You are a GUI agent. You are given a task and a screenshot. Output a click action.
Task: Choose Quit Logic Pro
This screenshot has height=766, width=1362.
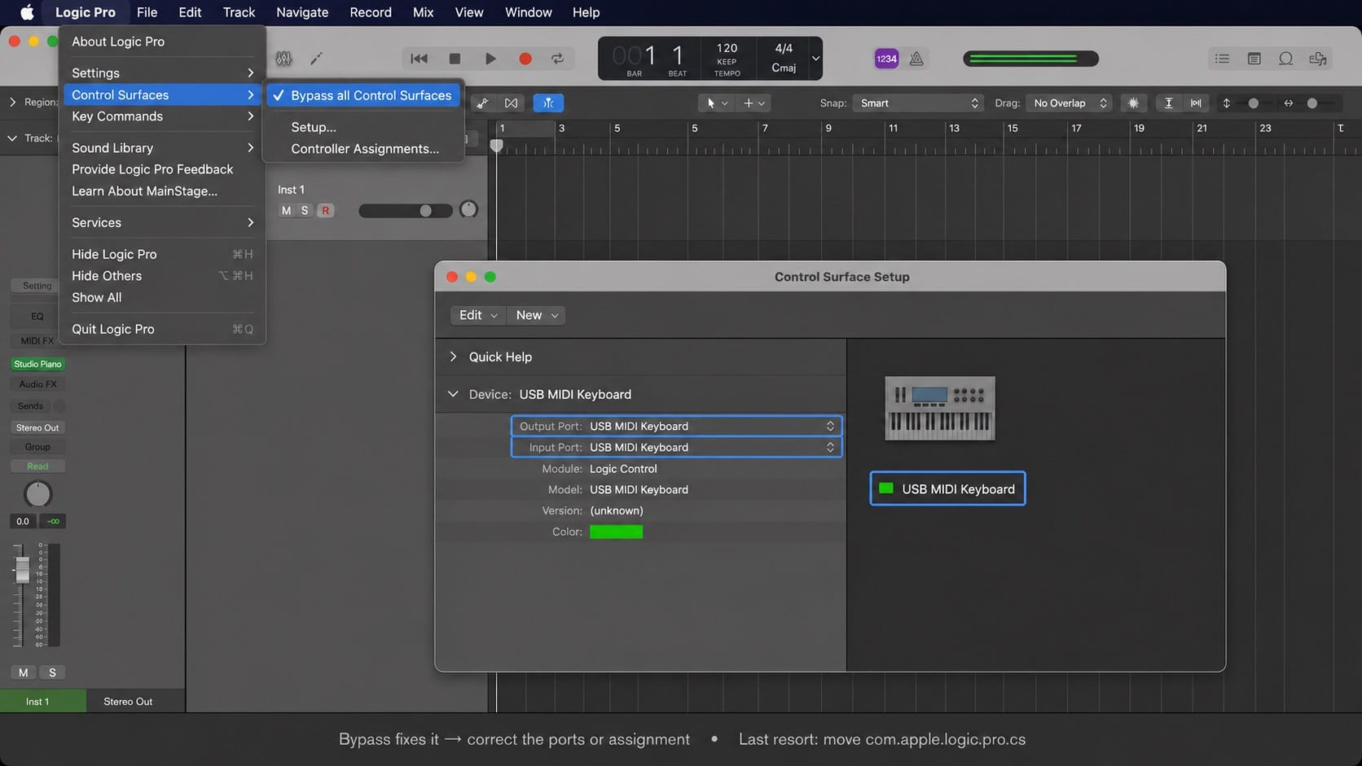[x=162, y=329]
